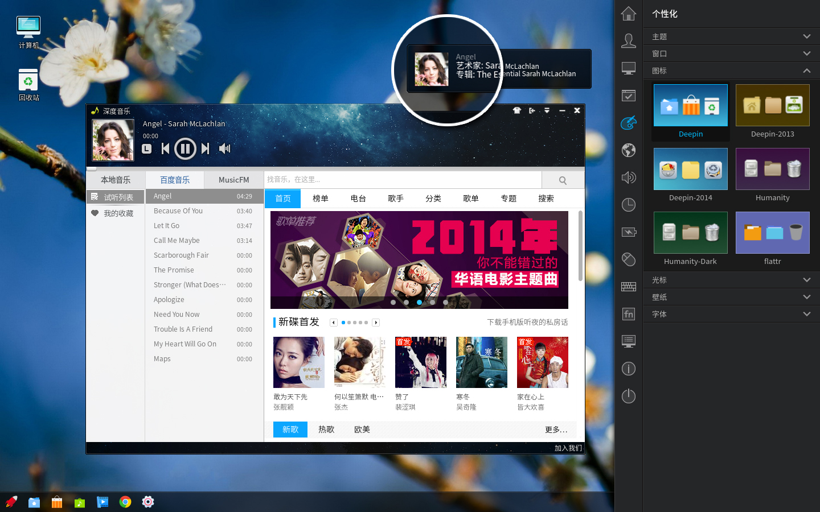Viewport: 820px width, 512px height.
Task: Open the 电台 tab
Action: [x=358, y=199]
